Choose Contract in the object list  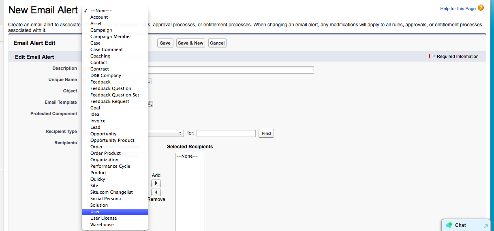[115, 69]
